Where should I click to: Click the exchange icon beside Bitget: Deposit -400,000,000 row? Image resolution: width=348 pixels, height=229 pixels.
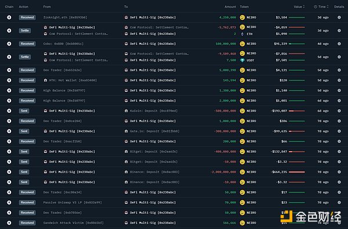pos(126,152)
